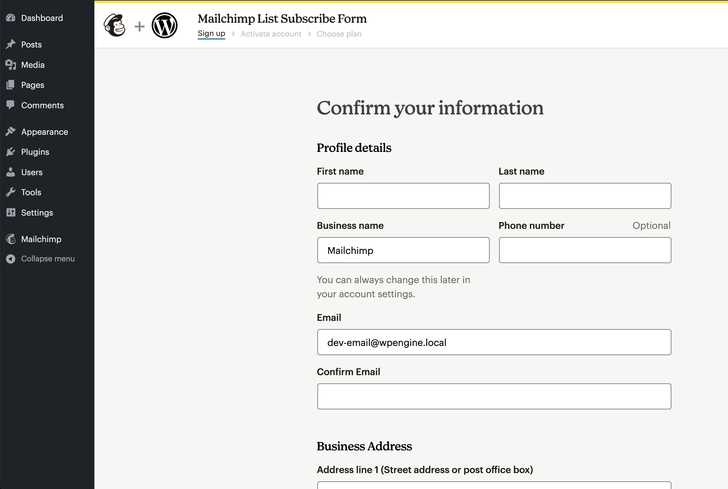Click the Comments speech bubble icon

[11, 105]
